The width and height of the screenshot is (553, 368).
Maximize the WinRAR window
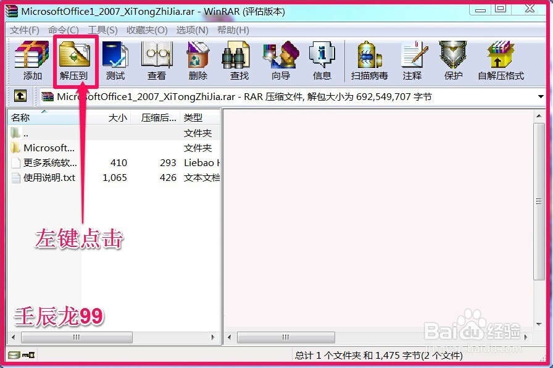click(501, 9)
